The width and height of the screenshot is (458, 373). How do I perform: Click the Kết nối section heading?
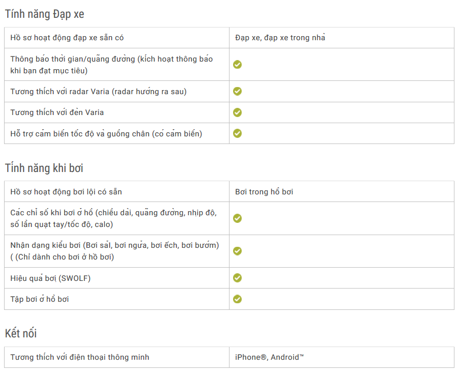(21, 334)
